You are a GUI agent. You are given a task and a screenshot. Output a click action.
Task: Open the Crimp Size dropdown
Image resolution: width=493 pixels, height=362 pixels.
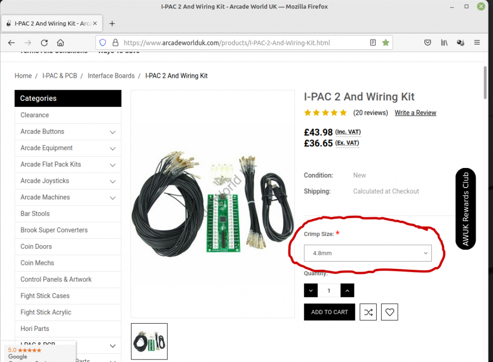(368, 253)
